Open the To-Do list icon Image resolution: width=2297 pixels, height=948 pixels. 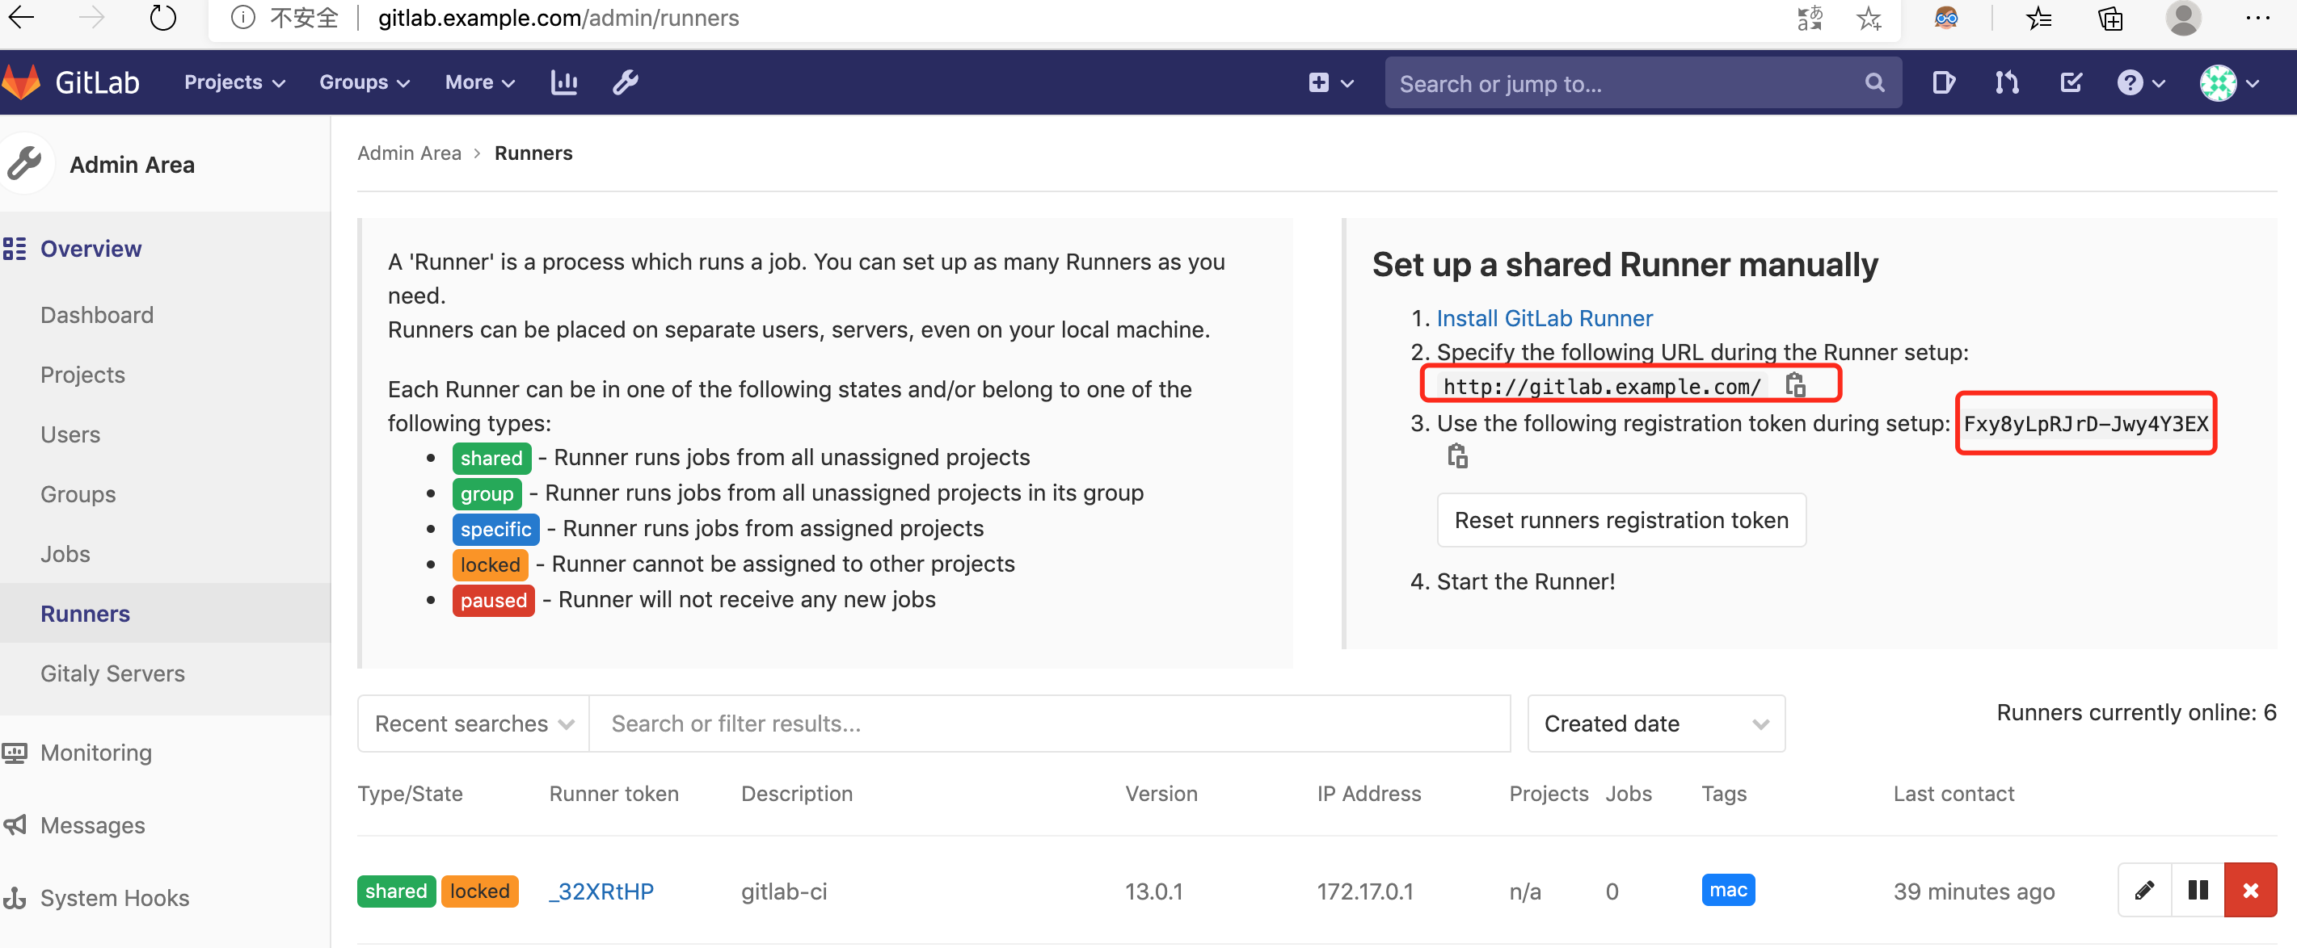point(2071,83)
